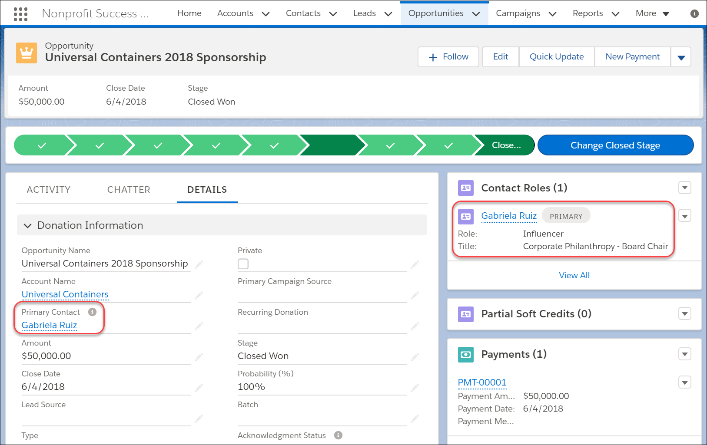Show info tooltip for Acknowledgment Status
Image resolution: width=707 pixels, height=445 pixels.
click(x=338, y=435)
